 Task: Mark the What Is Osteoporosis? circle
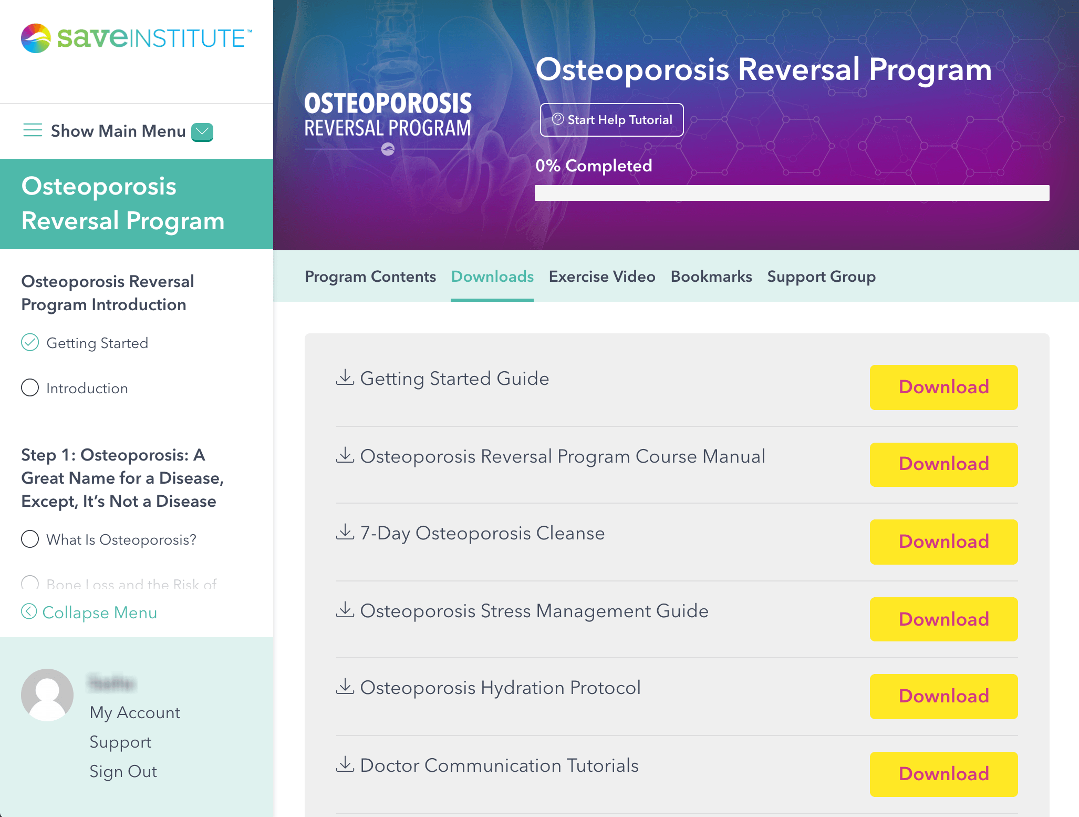point(30,539)
